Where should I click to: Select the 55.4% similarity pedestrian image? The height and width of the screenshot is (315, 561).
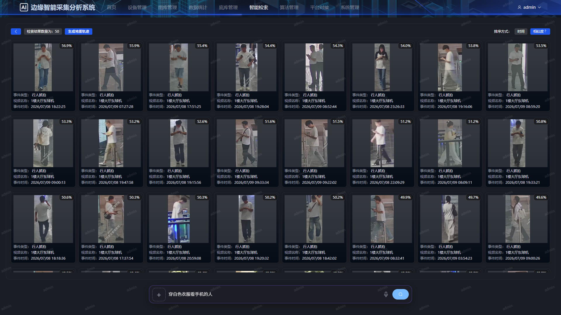179,67
